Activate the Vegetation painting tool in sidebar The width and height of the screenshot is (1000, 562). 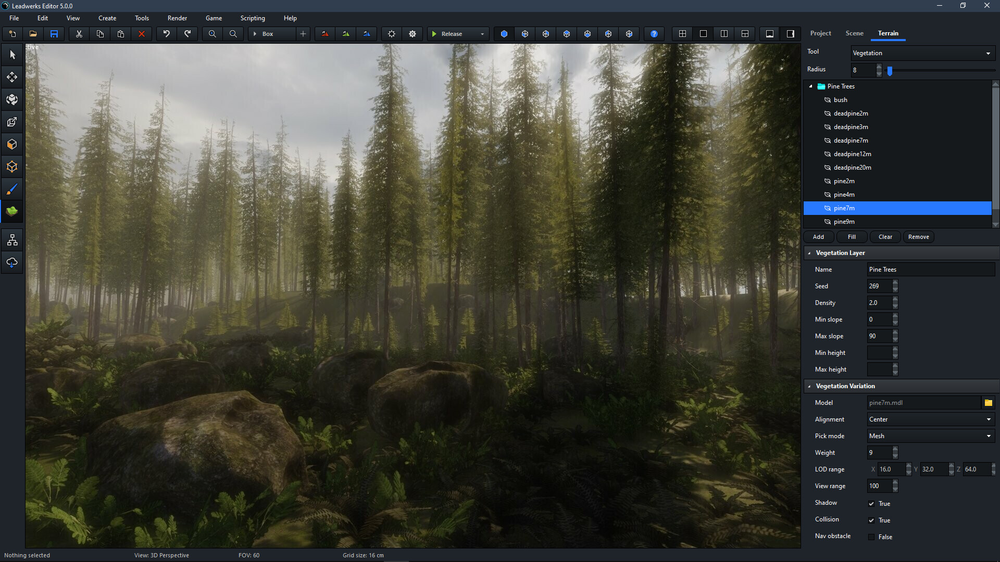tap(11, 211)
